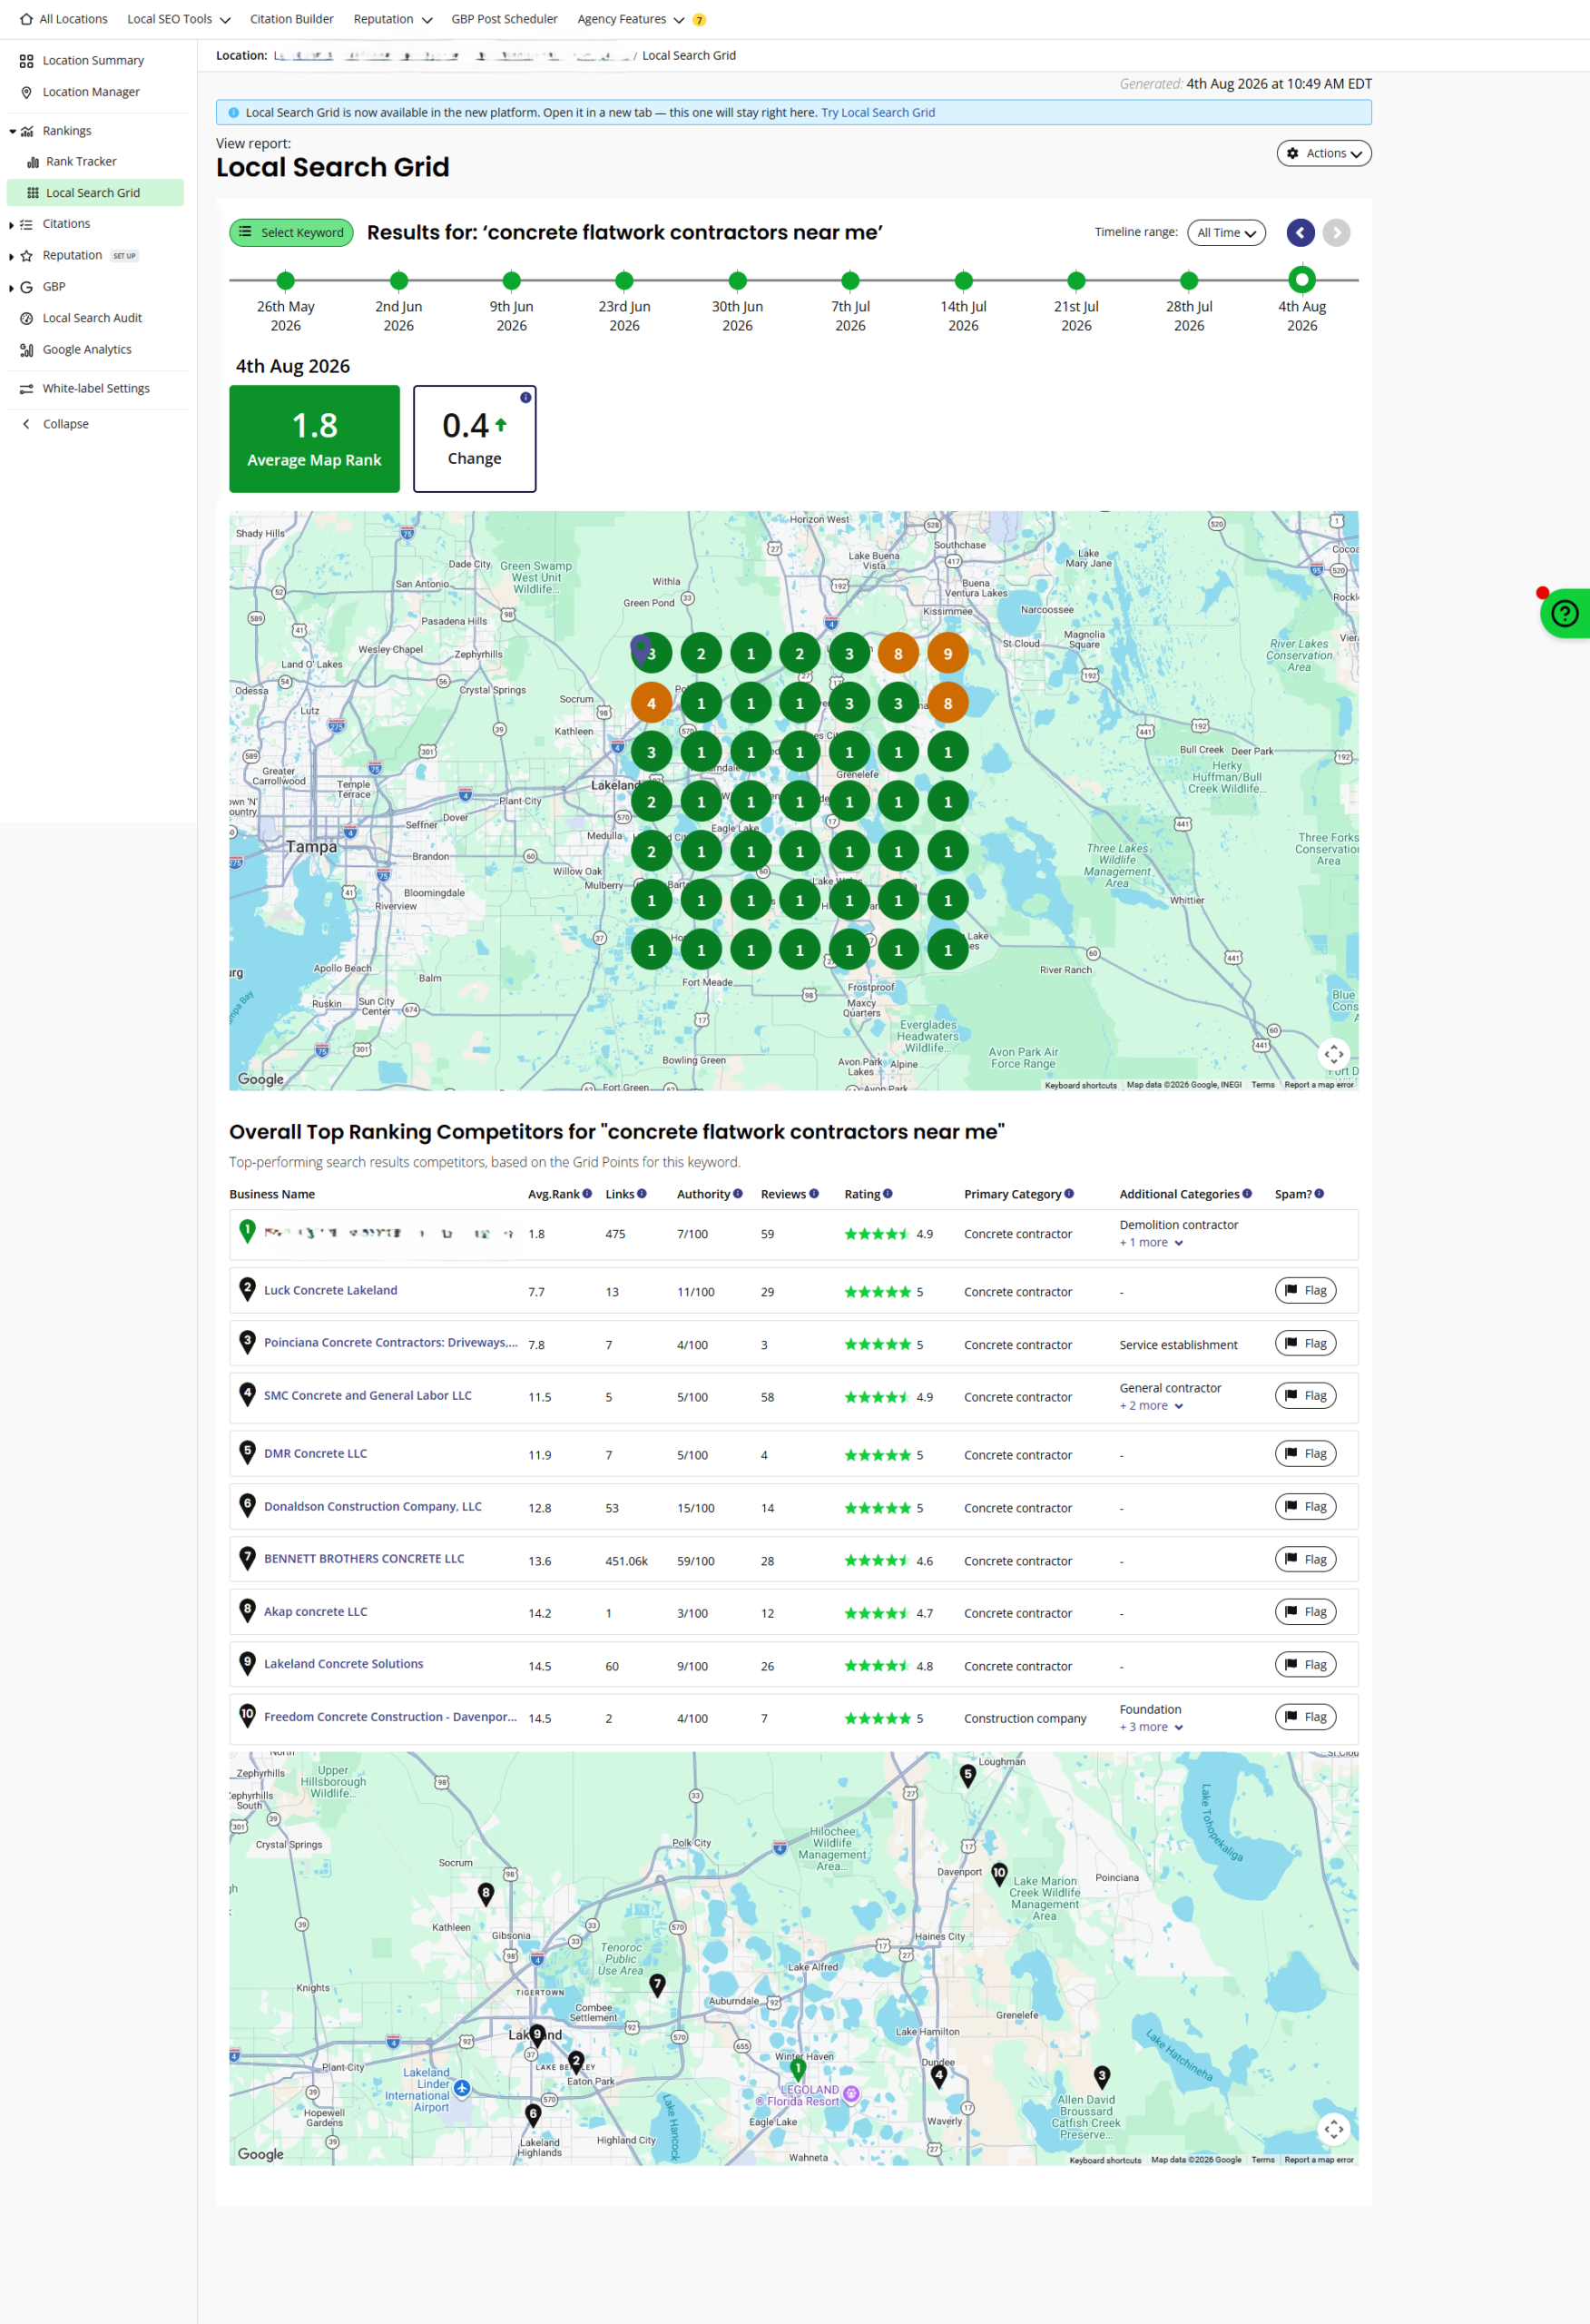Image resolution: width=1590 pixels, height=2324 pixels.
Task: Expand the Citations sidebar section
Action: click(11, 225)
